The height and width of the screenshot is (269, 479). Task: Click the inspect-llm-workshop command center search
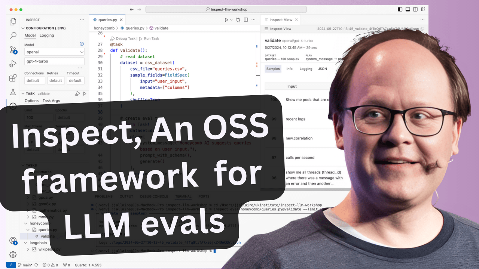(x=226, y=9)
